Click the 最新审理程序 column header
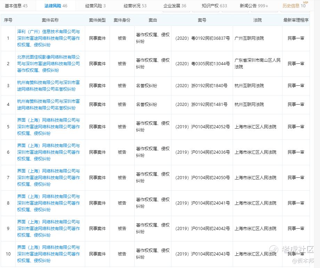 pos(296,20)
